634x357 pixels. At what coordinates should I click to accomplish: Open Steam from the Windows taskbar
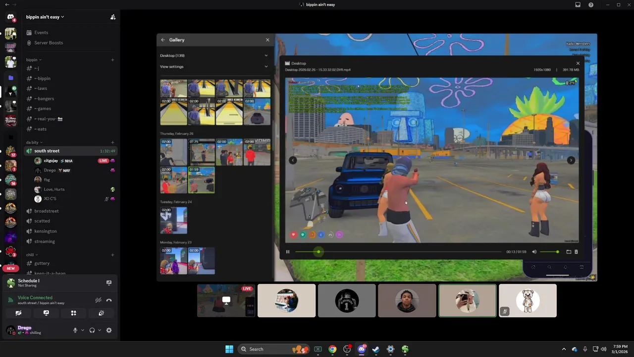click(376, 349)
